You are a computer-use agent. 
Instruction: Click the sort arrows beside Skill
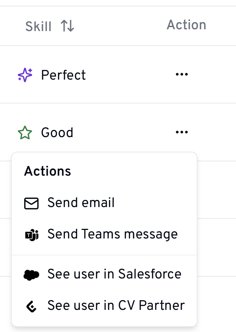point(67,26)
